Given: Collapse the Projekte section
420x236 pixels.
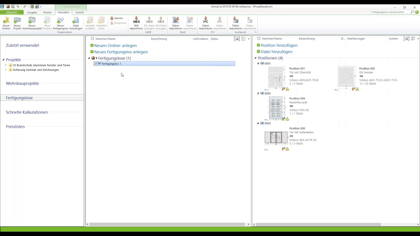Looking at the screenshot, I should pos(3,60).
